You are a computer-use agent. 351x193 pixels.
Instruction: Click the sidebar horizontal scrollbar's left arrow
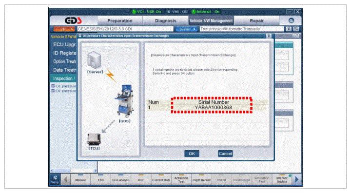[52, 171]
